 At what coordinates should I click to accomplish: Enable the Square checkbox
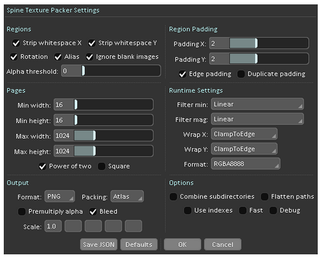coord(102,166)
